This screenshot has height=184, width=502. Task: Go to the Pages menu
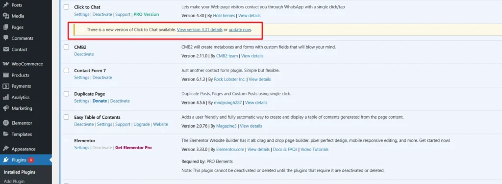coord(18,27)
